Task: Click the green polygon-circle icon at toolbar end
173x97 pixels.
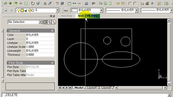Action: (x=166, y=4)
